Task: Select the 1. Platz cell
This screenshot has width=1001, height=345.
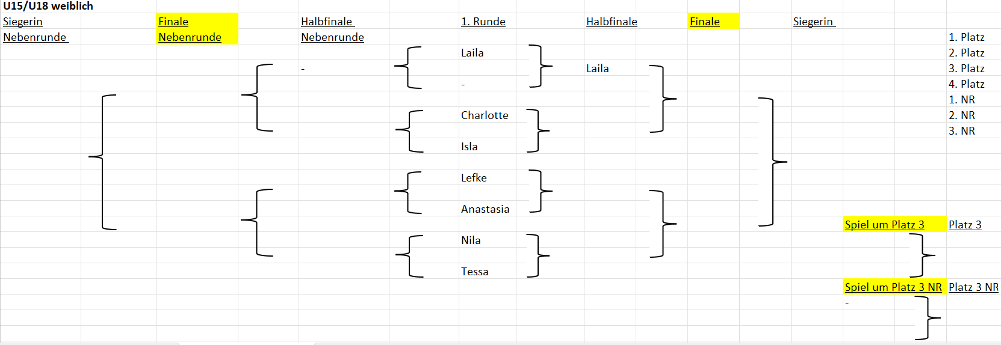Action: 967,37
